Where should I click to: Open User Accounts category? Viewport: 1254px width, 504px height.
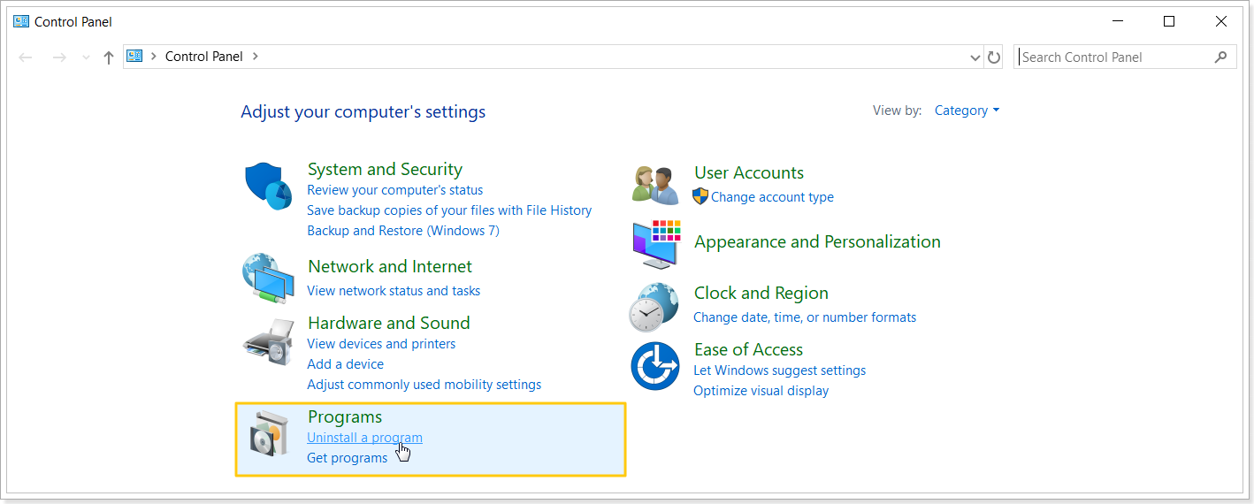coord(749,172)
